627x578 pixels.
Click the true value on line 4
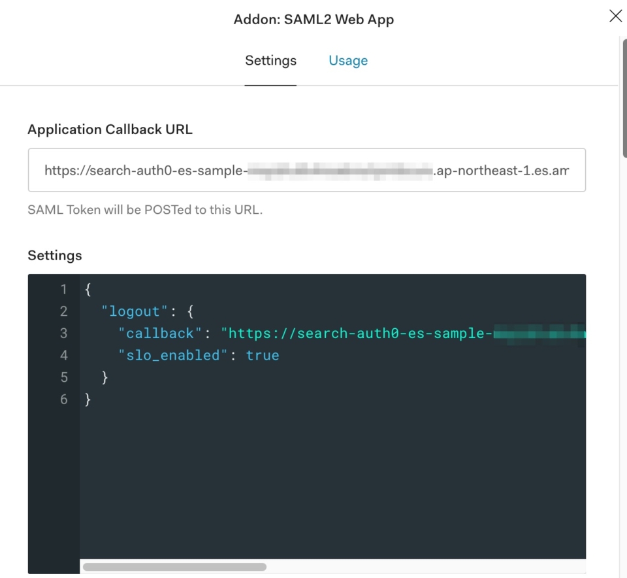point(263,356)
